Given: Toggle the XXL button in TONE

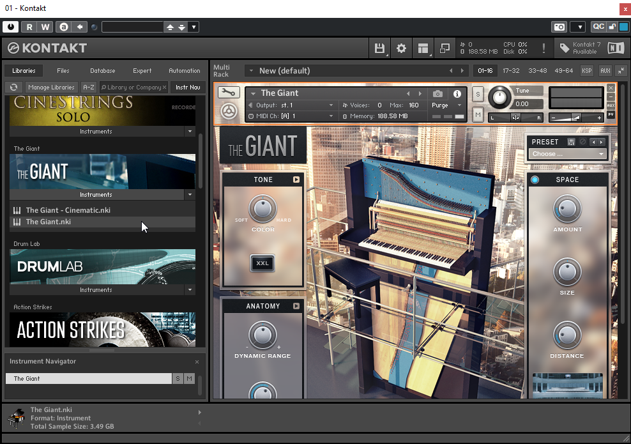Looking at the screenshot, I should click(x=262, y=263).
